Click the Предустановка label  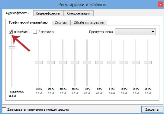(101, 32)
